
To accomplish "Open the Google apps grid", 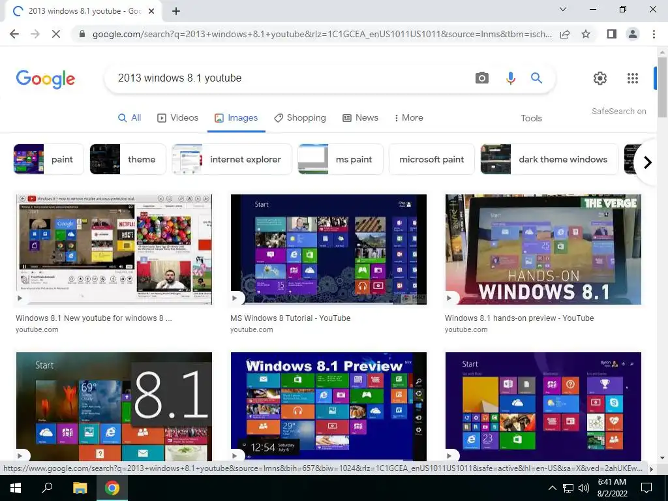I will tap(633, 78).
